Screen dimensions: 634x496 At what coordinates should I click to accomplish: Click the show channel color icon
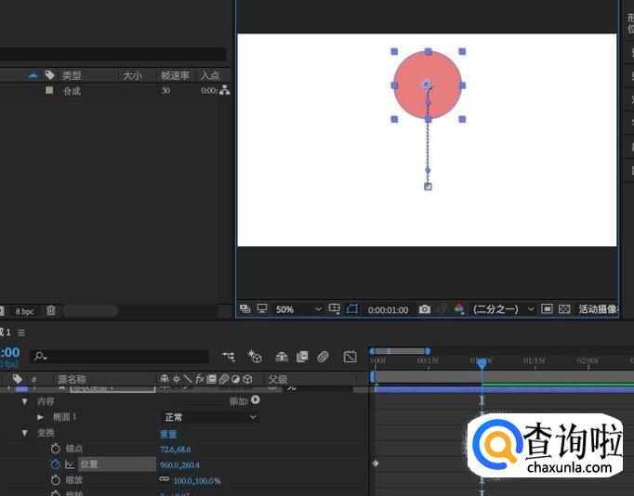[458, 309]
